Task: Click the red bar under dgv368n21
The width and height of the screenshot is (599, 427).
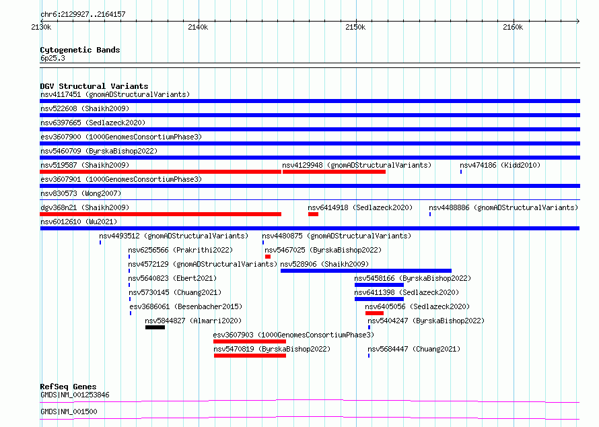Action: 160,214
